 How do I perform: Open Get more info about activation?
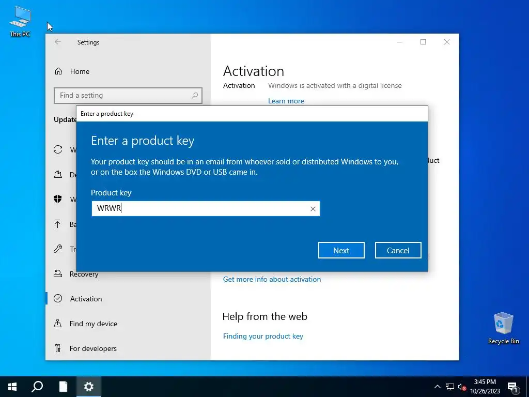[272, 279]
